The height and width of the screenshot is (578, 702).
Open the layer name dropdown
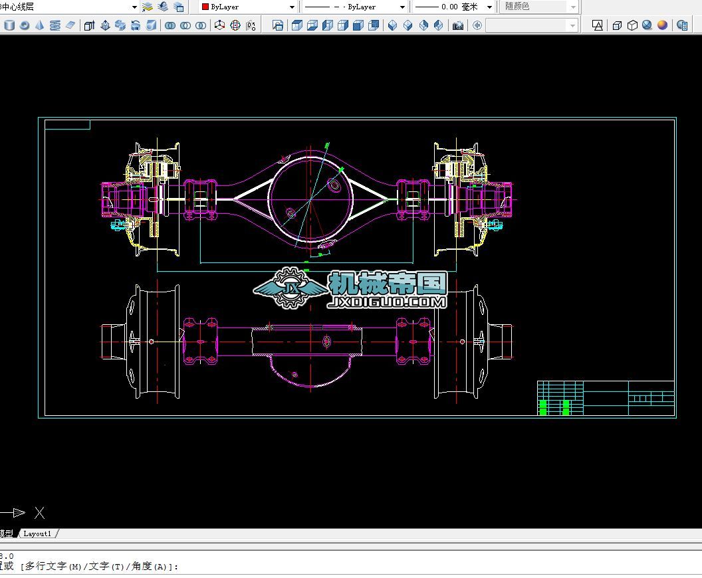click(x=134, y=7)
